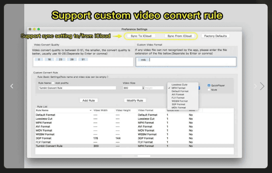
Task: Select the Lossless Cut rule row
Action: pos(134,119)
